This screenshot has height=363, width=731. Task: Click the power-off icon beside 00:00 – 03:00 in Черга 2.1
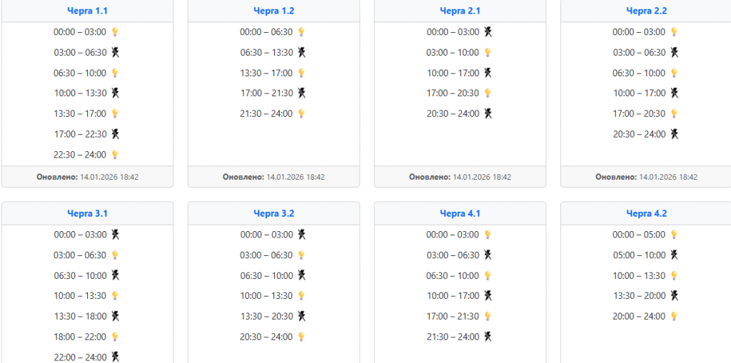tap(488, 32)
